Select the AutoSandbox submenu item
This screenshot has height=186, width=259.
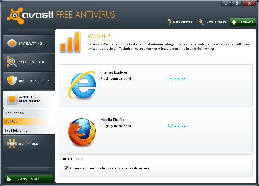click(29, 113)
